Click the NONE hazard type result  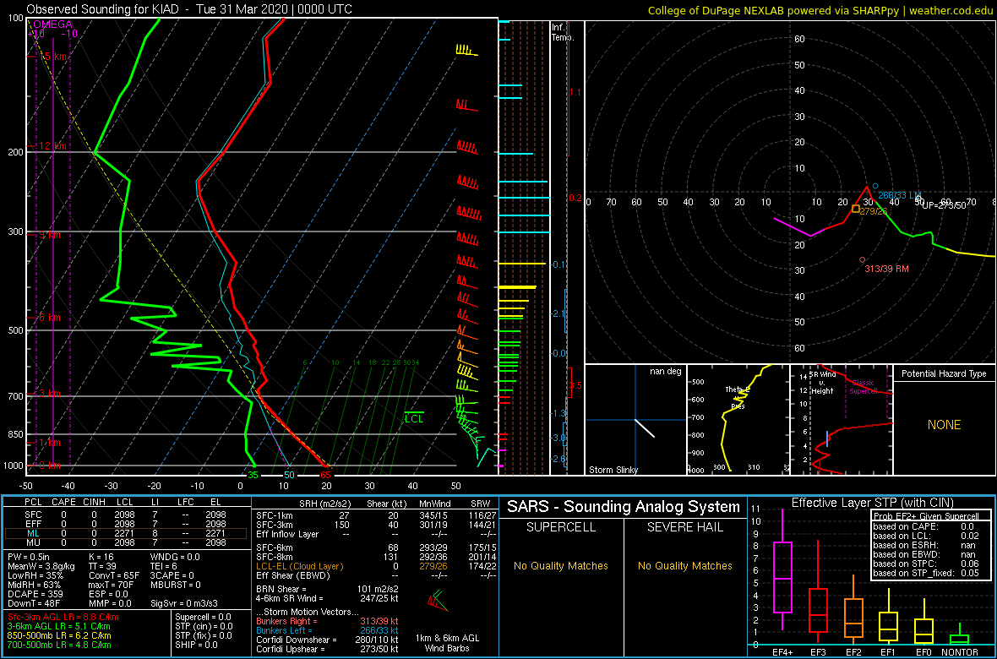point(944,425)
